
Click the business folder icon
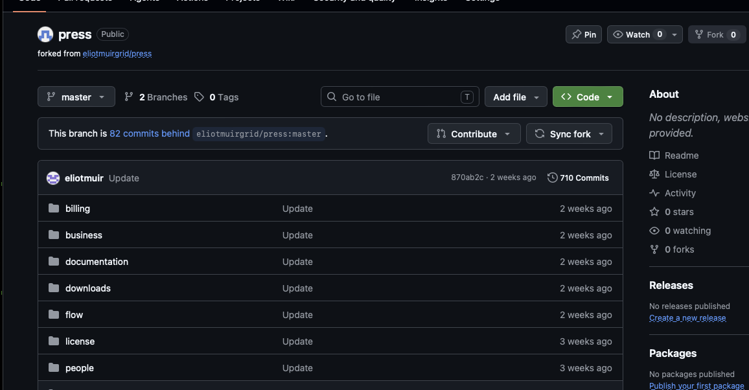pos(54,235)
